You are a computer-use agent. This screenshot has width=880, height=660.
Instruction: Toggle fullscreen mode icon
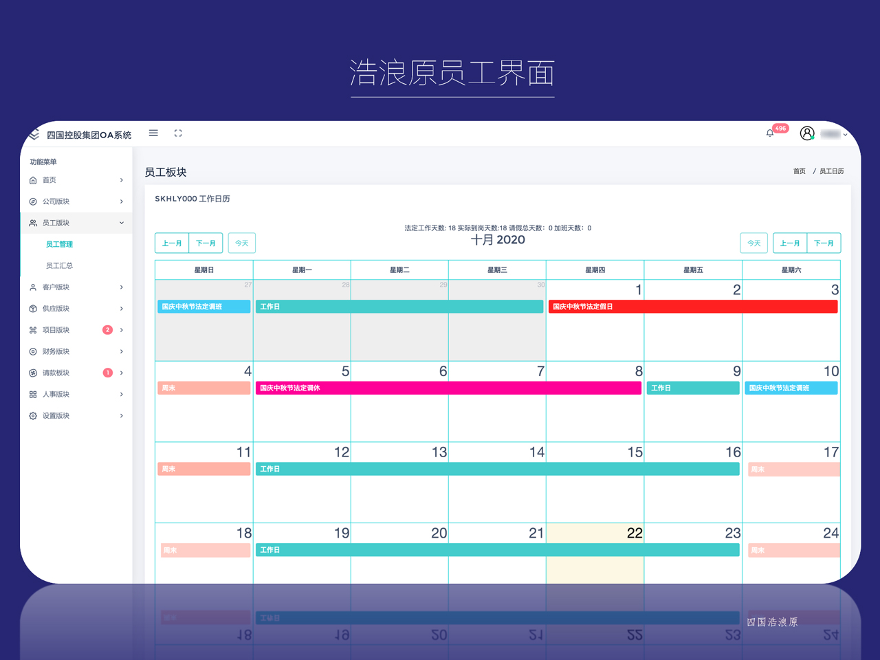(178, 133)
